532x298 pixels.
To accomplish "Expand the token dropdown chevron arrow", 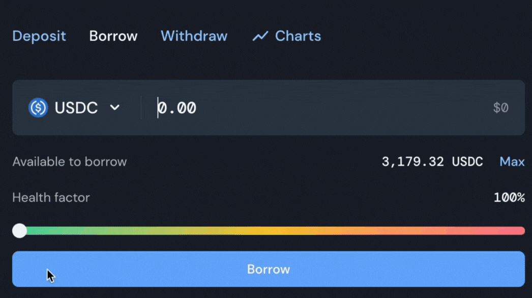I will (x=114, y=107).
